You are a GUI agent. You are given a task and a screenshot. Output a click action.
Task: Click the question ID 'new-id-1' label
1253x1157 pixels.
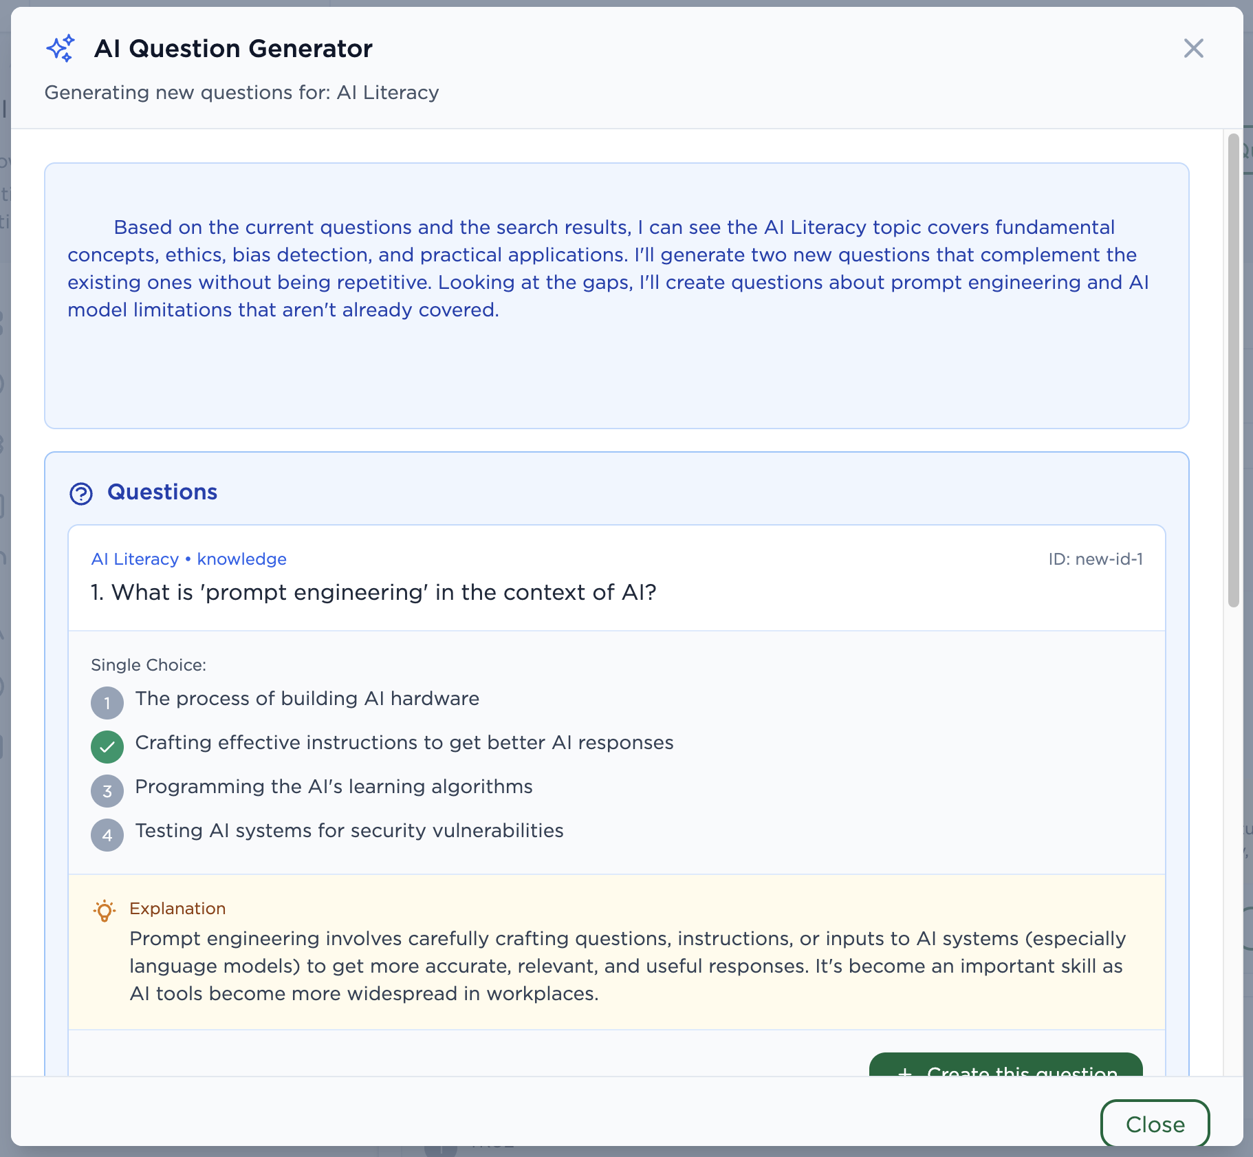(1095, 559)
